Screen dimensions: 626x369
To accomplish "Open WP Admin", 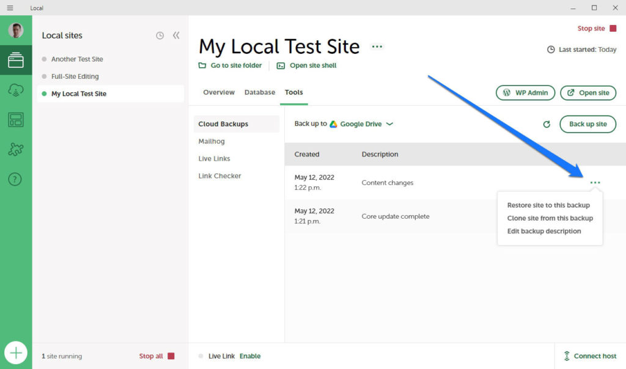I will pyautogui.click(x=525, y=92).
